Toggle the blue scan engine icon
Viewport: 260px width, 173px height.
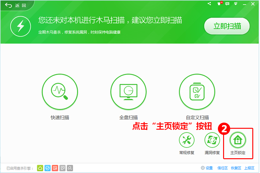(x=47, y=168)
